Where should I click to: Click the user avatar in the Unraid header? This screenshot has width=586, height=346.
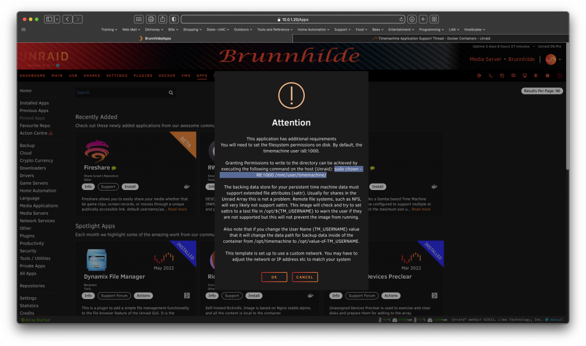pyautogui.click(x=550, y=59)
